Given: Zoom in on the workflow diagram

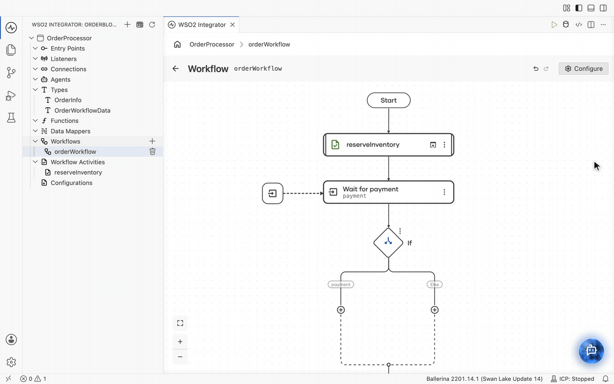Looking at the screenshot, I should (180, 342).
